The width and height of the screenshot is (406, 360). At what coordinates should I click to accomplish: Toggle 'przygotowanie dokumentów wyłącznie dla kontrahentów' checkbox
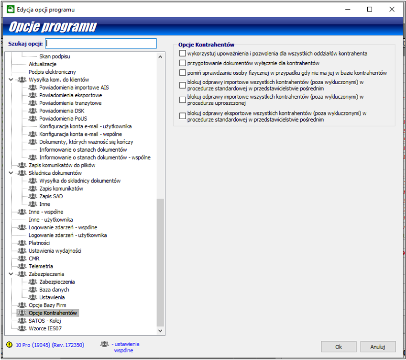pos(182,63)
